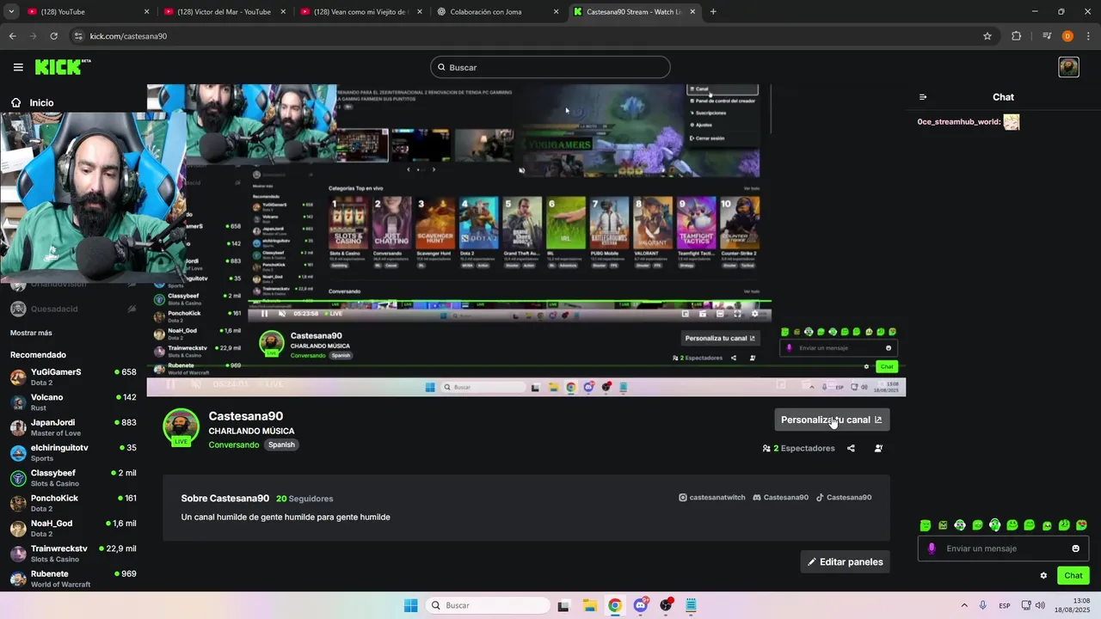Click Castesana90 channel avatar with LIVE badge
The width and height of the screenshot is (1101, 619).
tap(181, 427)
